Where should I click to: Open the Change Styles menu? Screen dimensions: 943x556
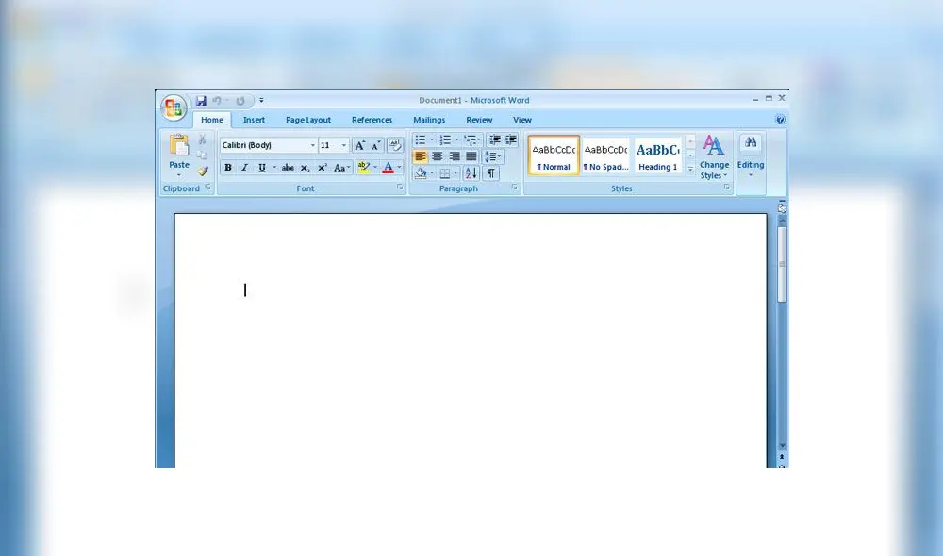714,158
